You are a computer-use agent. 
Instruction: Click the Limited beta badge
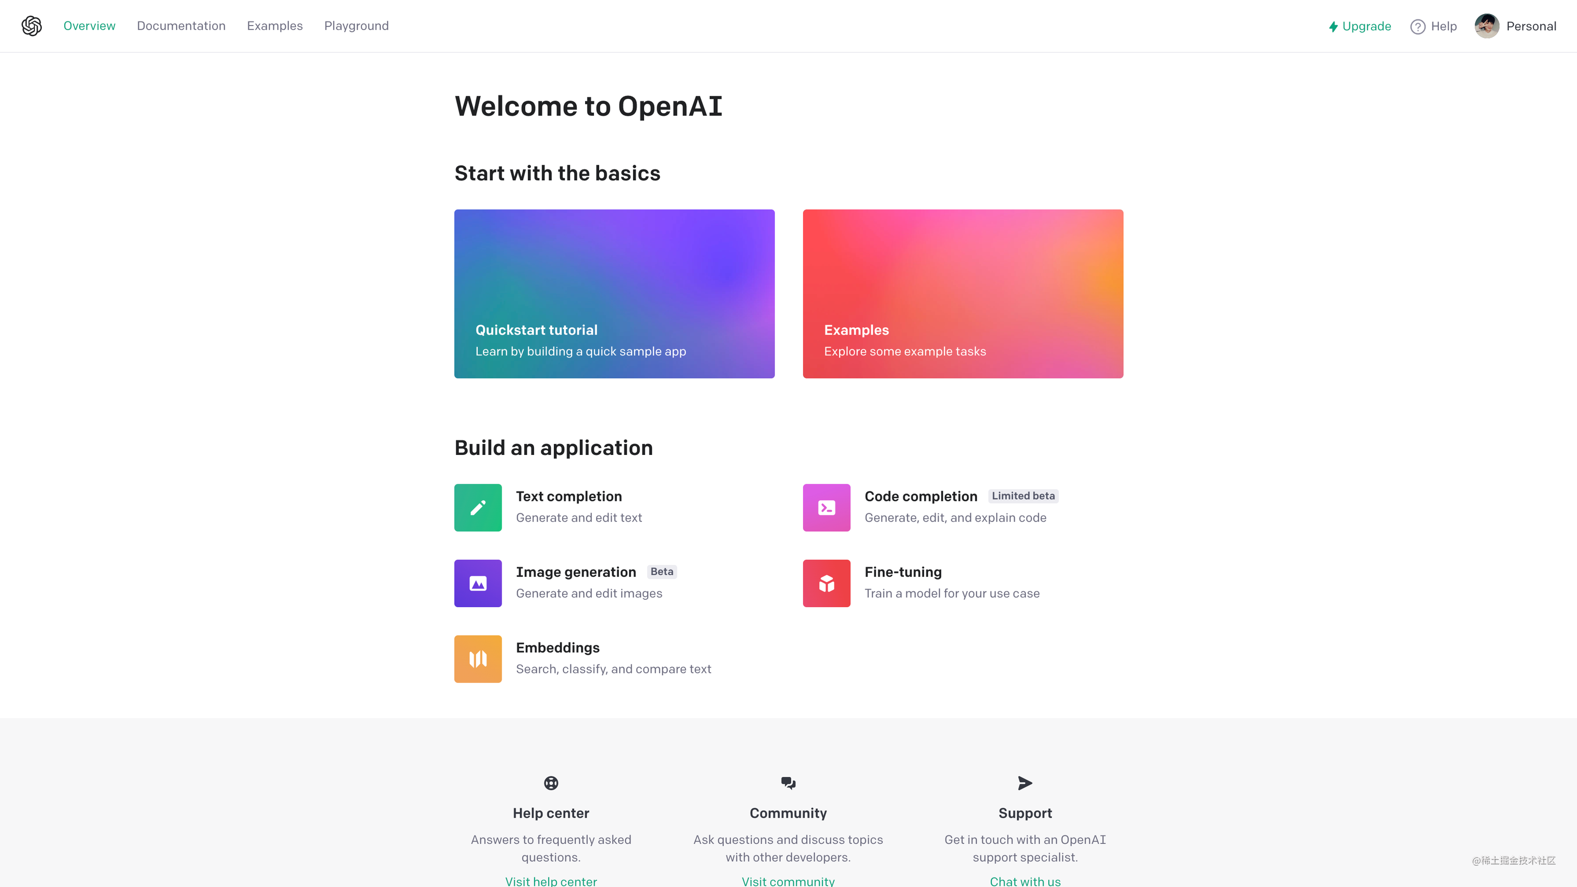[x=1023, y=496]
